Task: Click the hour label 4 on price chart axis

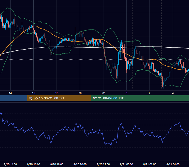Action: pos(173,93)
